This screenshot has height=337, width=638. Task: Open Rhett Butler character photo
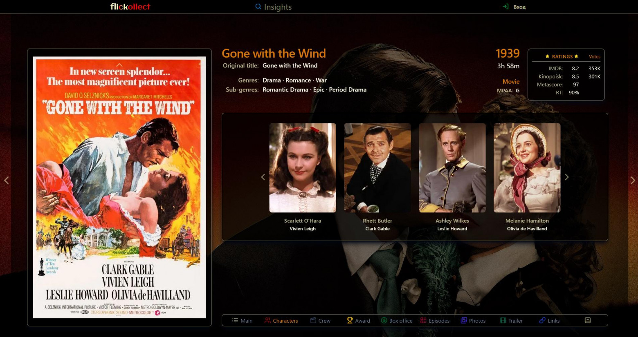377,168
